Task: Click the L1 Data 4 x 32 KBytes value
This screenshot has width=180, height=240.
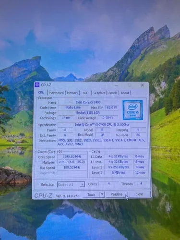Action: (x=118, y=156)
